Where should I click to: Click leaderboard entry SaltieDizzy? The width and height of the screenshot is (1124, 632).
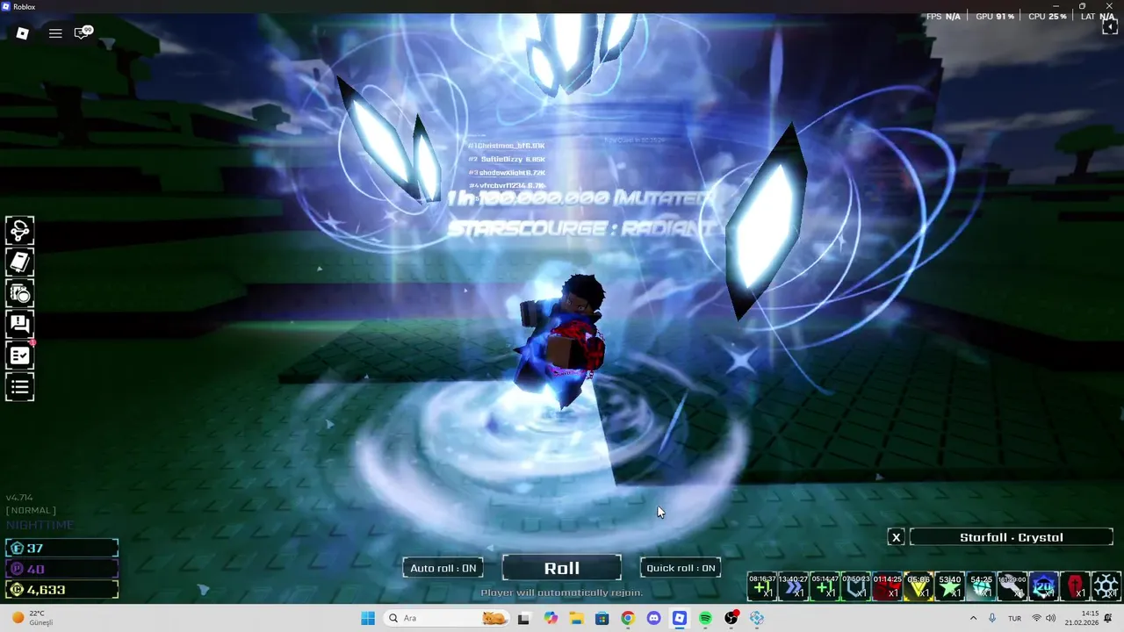(x=507, y=159)
